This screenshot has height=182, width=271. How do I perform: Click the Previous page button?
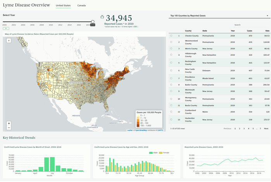pos(227,129)
